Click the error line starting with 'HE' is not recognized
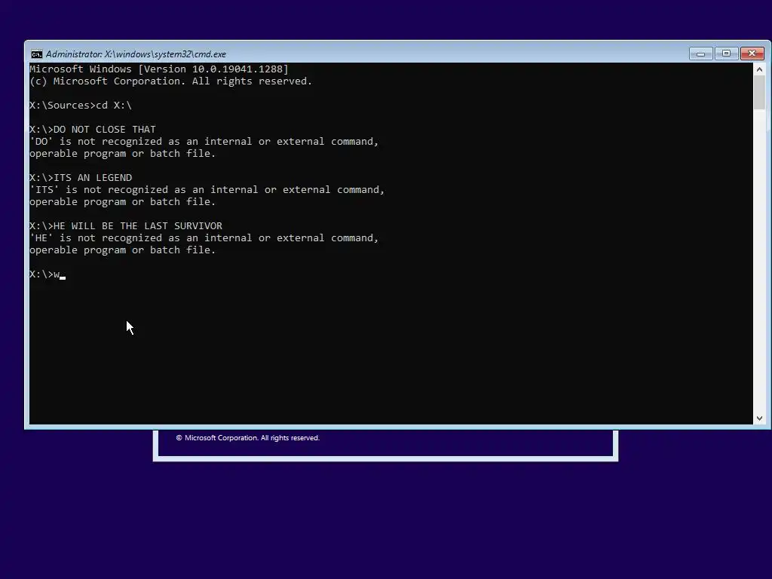Screen dimensions: 772x579 click(x=204, y=238)
